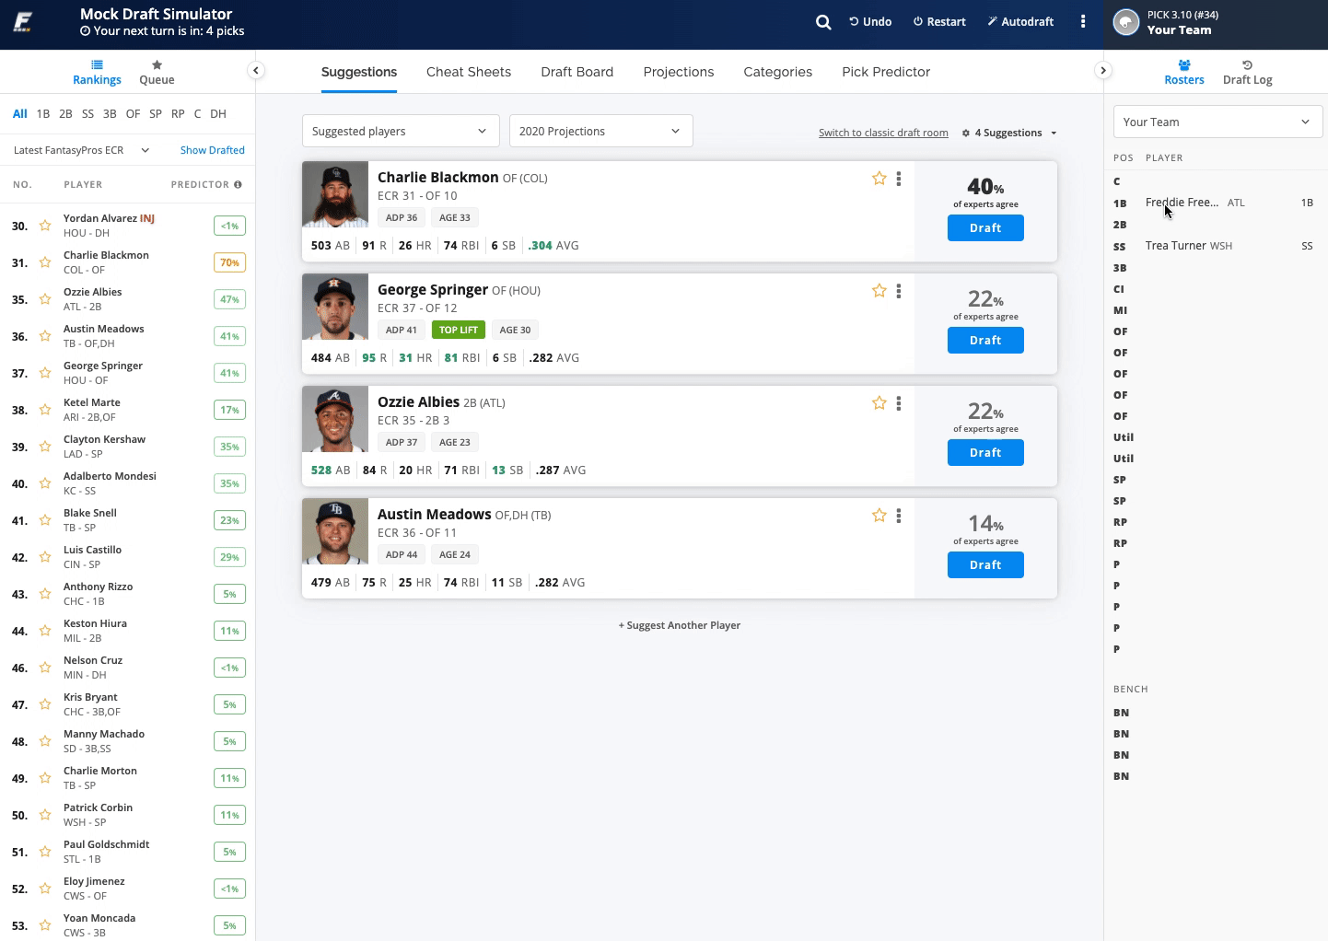Open Ozzie Albies card options menu
1328x941 pixels.
coord(899,403)
